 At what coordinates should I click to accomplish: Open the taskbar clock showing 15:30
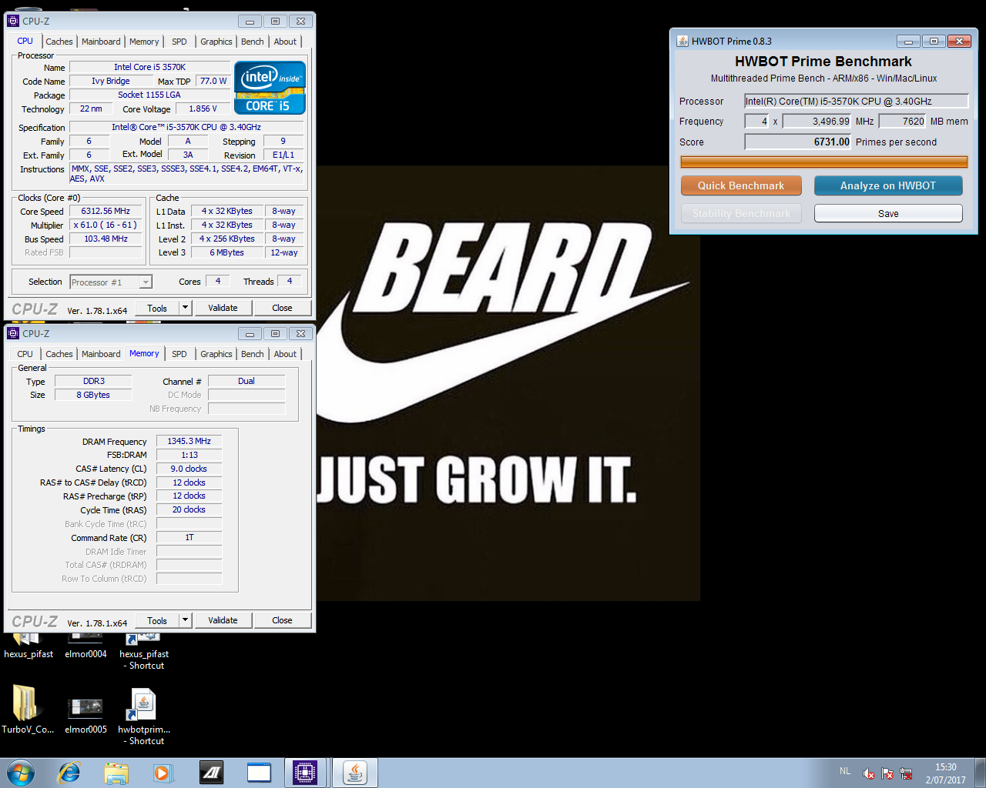coord(946,773)
